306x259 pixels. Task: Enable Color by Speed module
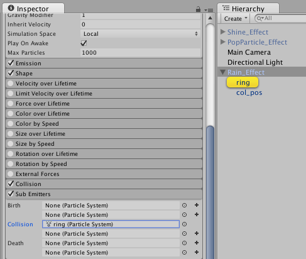[x=10, y=124]
